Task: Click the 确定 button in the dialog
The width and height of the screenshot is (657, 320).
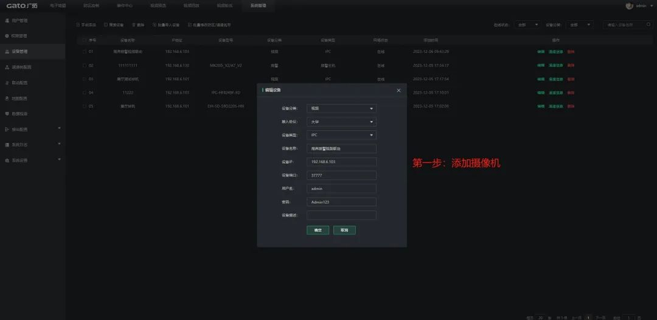Action: pyautogui.click(x=318, y=231)
